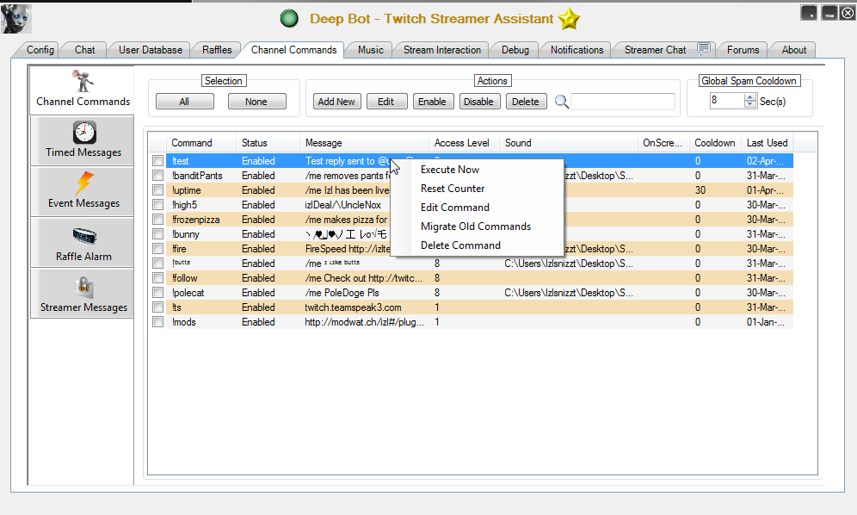Click the robot avatar logo
This screenshot has height=515, width=857.
pyautogui.click(x=15, y=19)
